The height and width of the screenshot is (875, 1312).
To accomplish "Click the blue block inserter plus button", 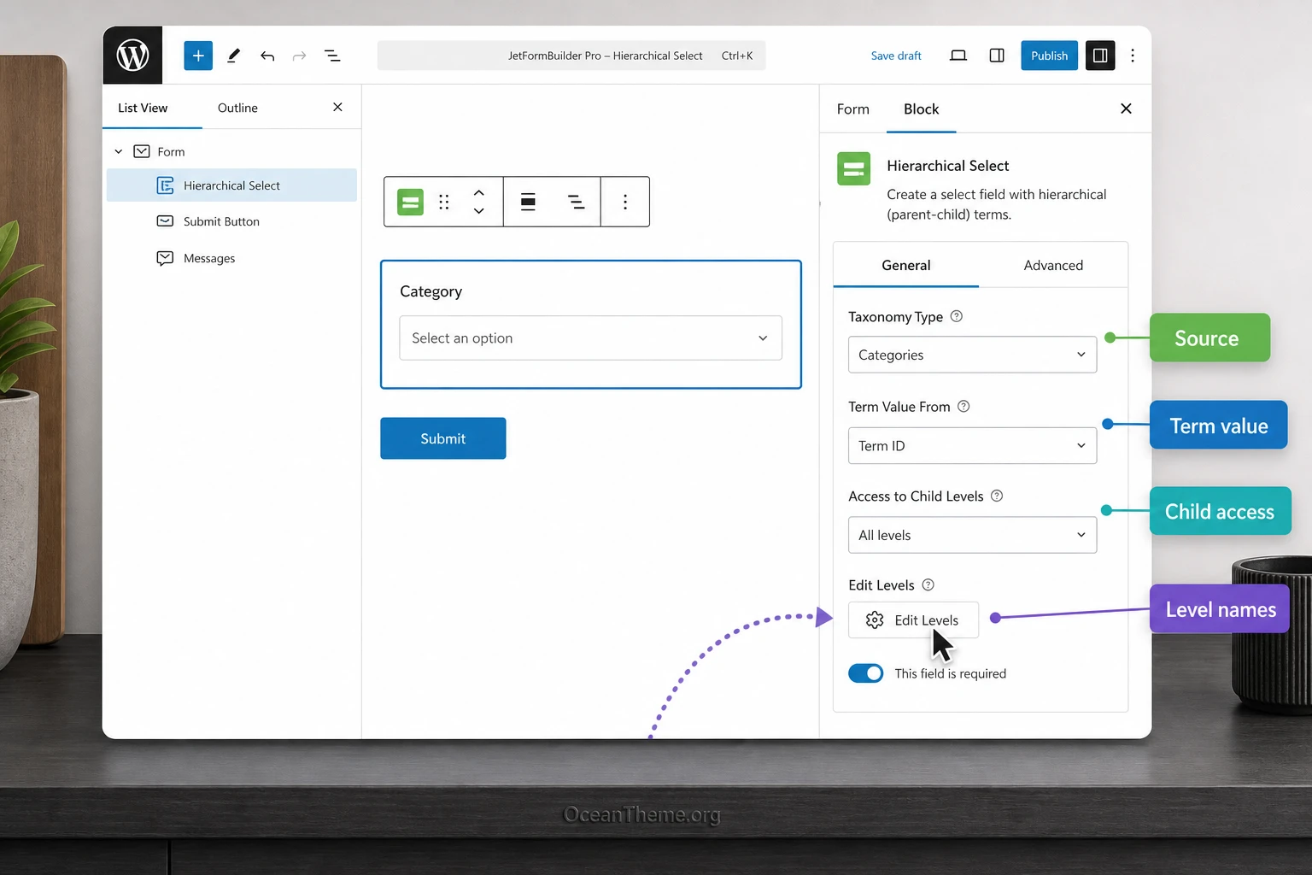I will 198,56.
